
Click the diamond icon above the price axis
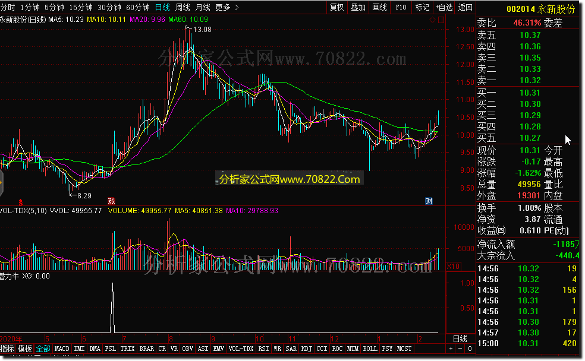[432, 20]
